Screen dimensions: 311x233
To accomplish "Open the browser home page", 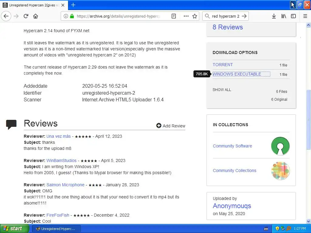I will (x=36, y=16).
